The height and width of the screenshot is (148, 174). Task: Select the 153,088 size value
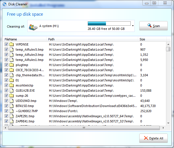tap(146, 91)
